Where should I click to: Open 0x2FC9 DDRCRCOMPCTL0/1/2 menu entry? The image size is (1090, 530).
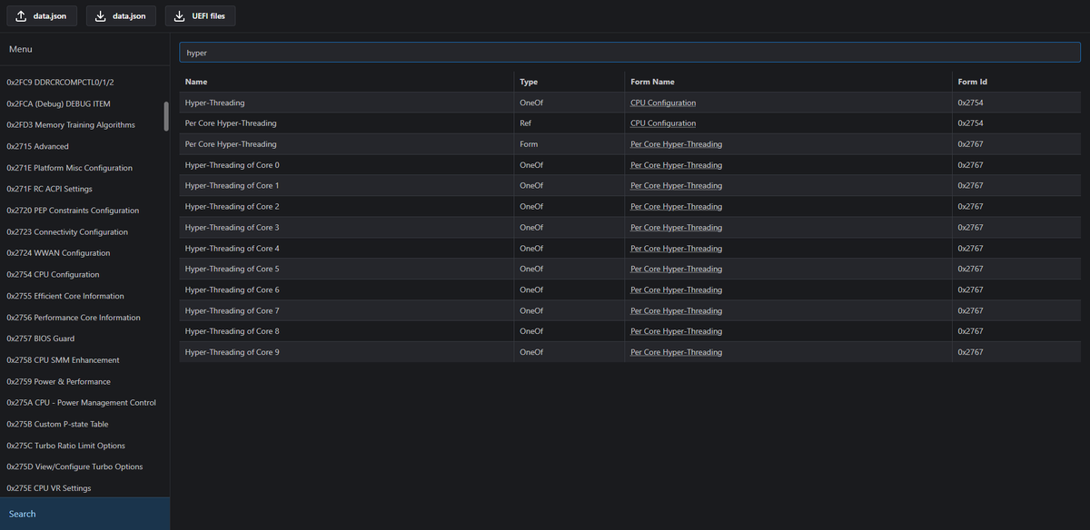(x=60, y=82)
